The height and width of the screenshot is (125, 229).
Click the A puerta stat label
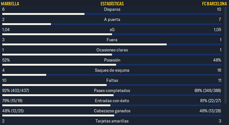coord(112,19)
